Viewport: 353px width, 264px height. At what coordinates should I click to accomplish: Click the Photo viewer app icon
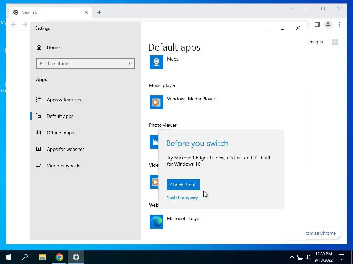(x=154, y=142)
